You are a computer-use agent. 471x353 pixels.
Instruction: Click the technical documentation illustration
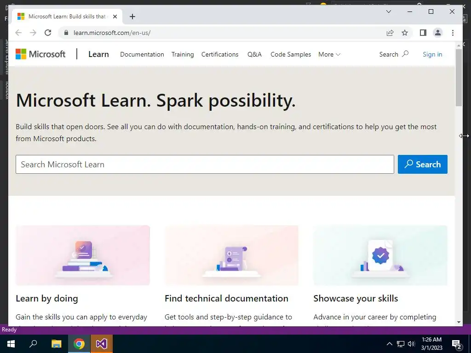[x=232, y=255]
